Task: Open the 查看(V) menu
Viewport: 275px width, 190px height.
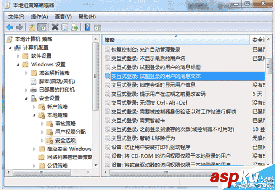Action: click(63, 17)
